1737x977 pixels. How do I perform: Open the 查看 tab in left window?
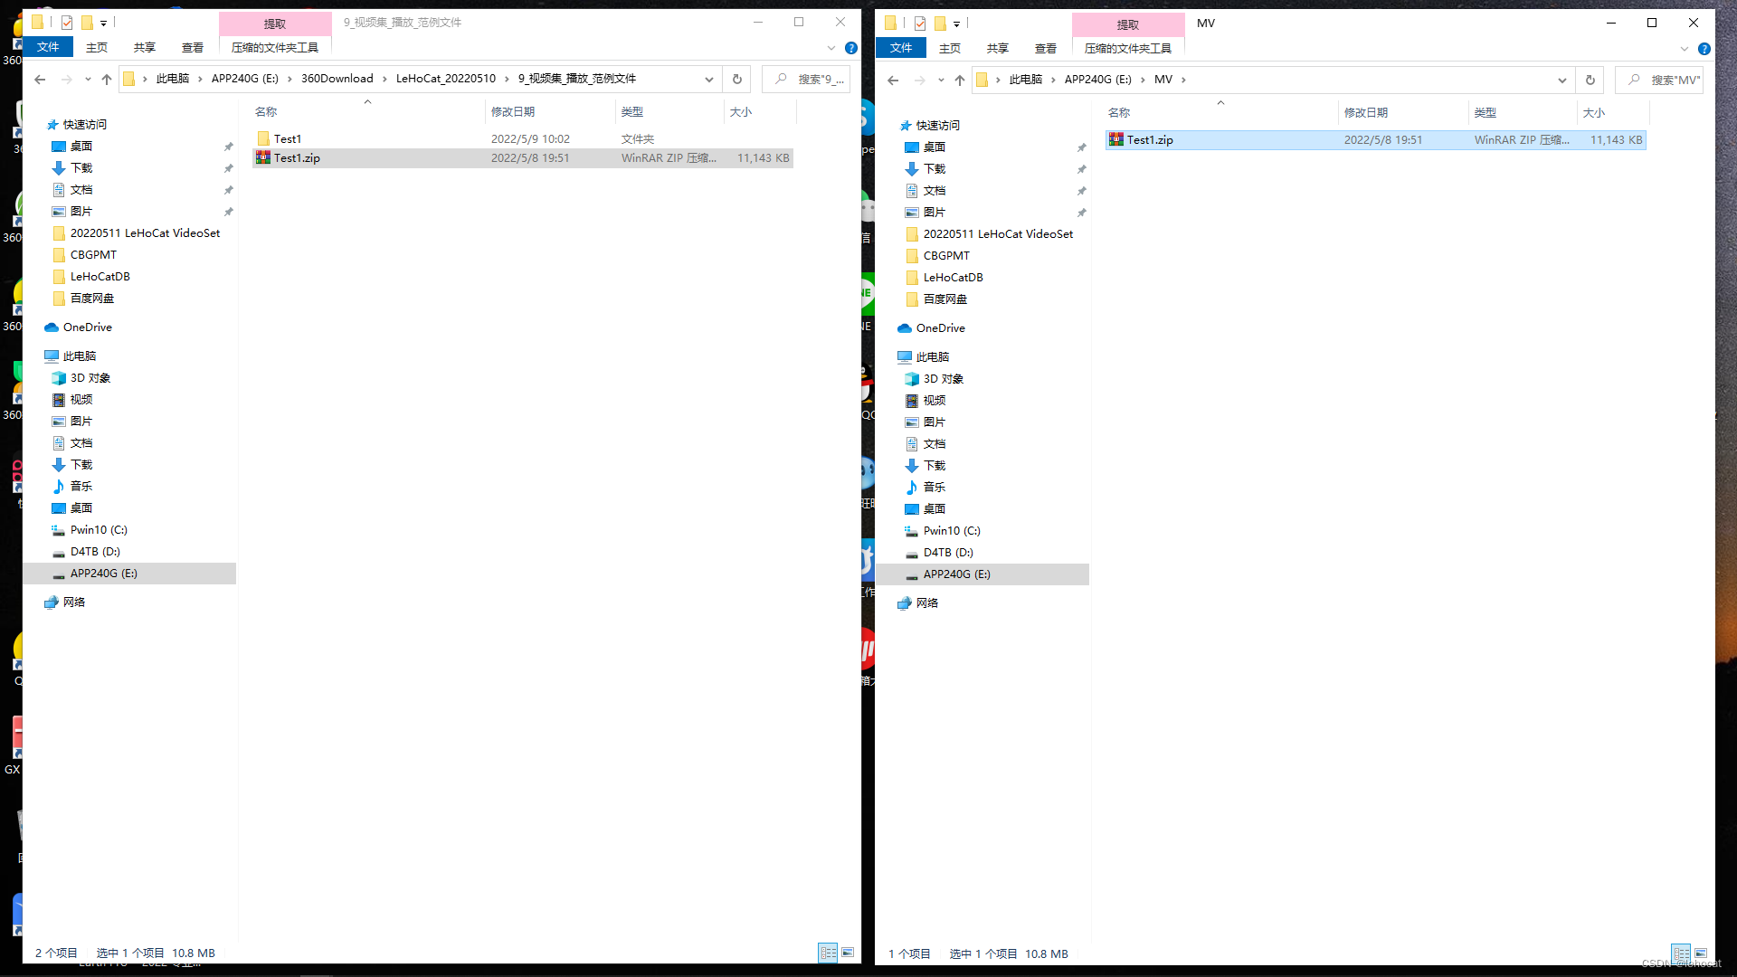coord(192,48)
